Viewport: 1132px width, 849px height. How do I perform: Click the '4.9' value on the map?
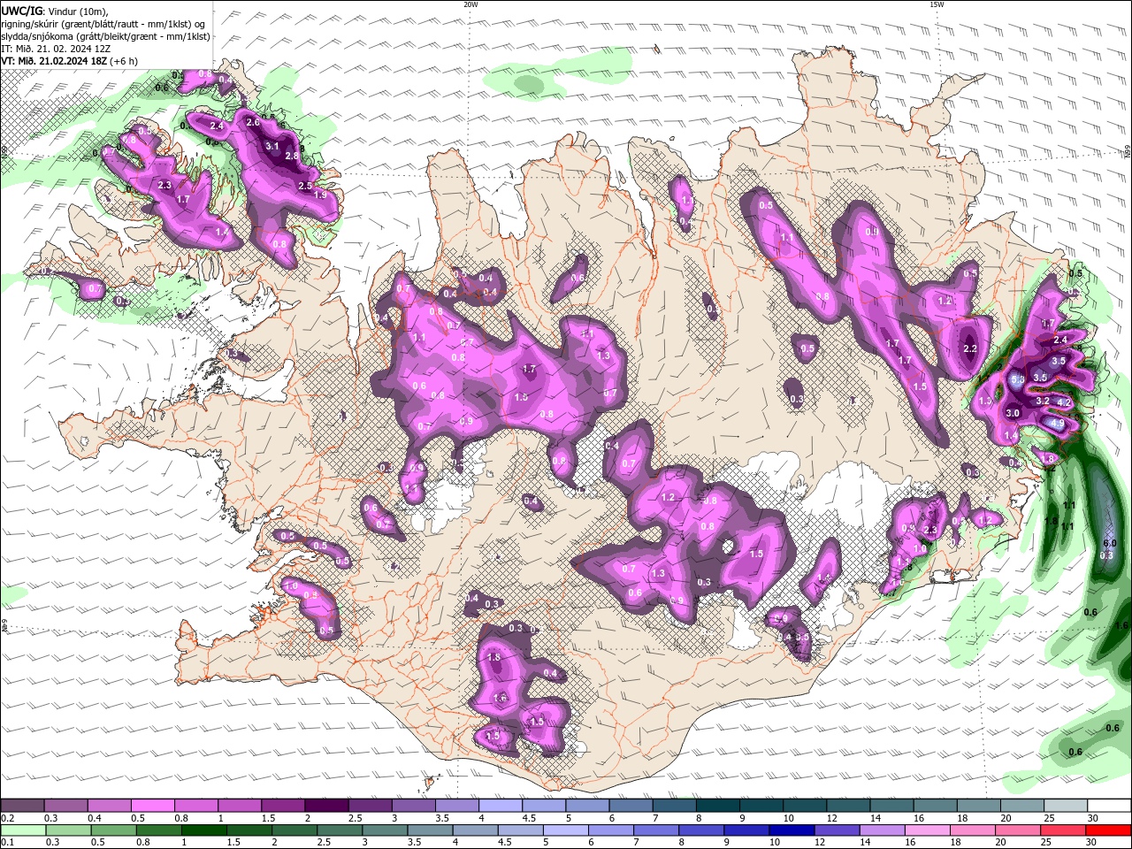[1058, 424]
